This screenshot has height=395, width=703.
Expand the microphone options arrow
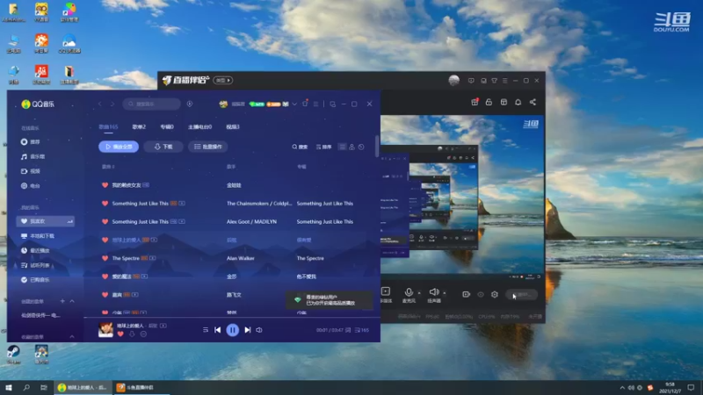click(x=419, y=293)
